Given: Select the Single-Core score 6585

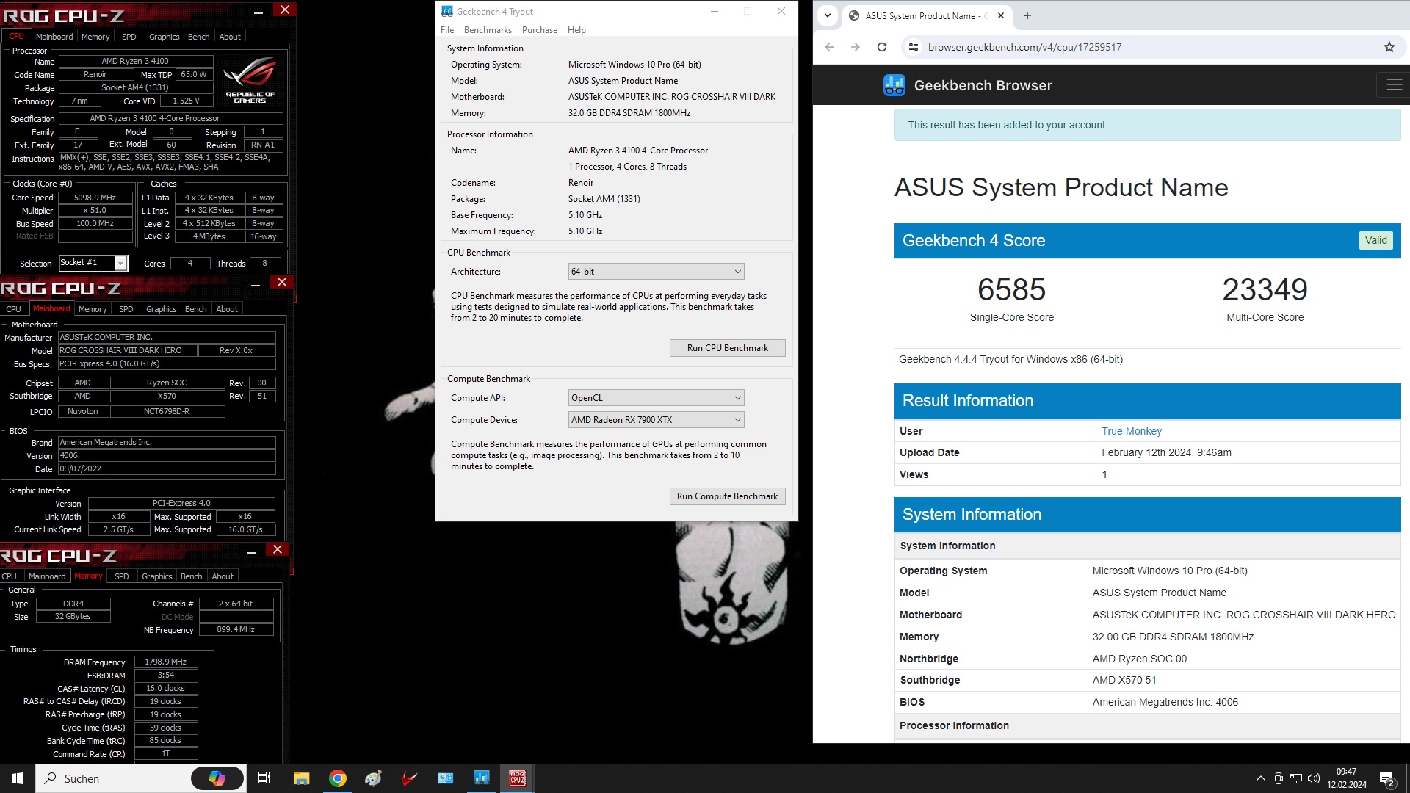Looking at the screenshot, I should coord(1011,290).
